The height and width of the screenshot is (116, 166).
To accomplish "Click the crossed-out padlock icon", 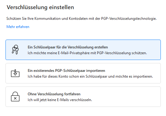I will pos(15,97).
